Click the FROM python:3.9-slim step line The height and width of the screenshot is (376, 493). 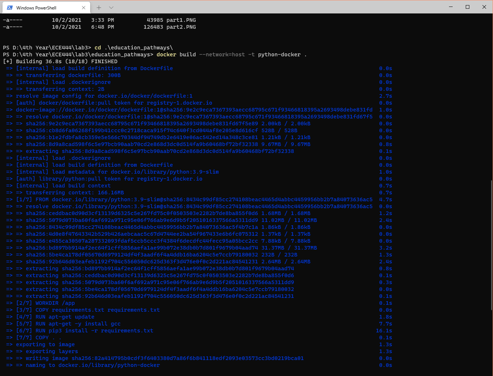[109, 199]
